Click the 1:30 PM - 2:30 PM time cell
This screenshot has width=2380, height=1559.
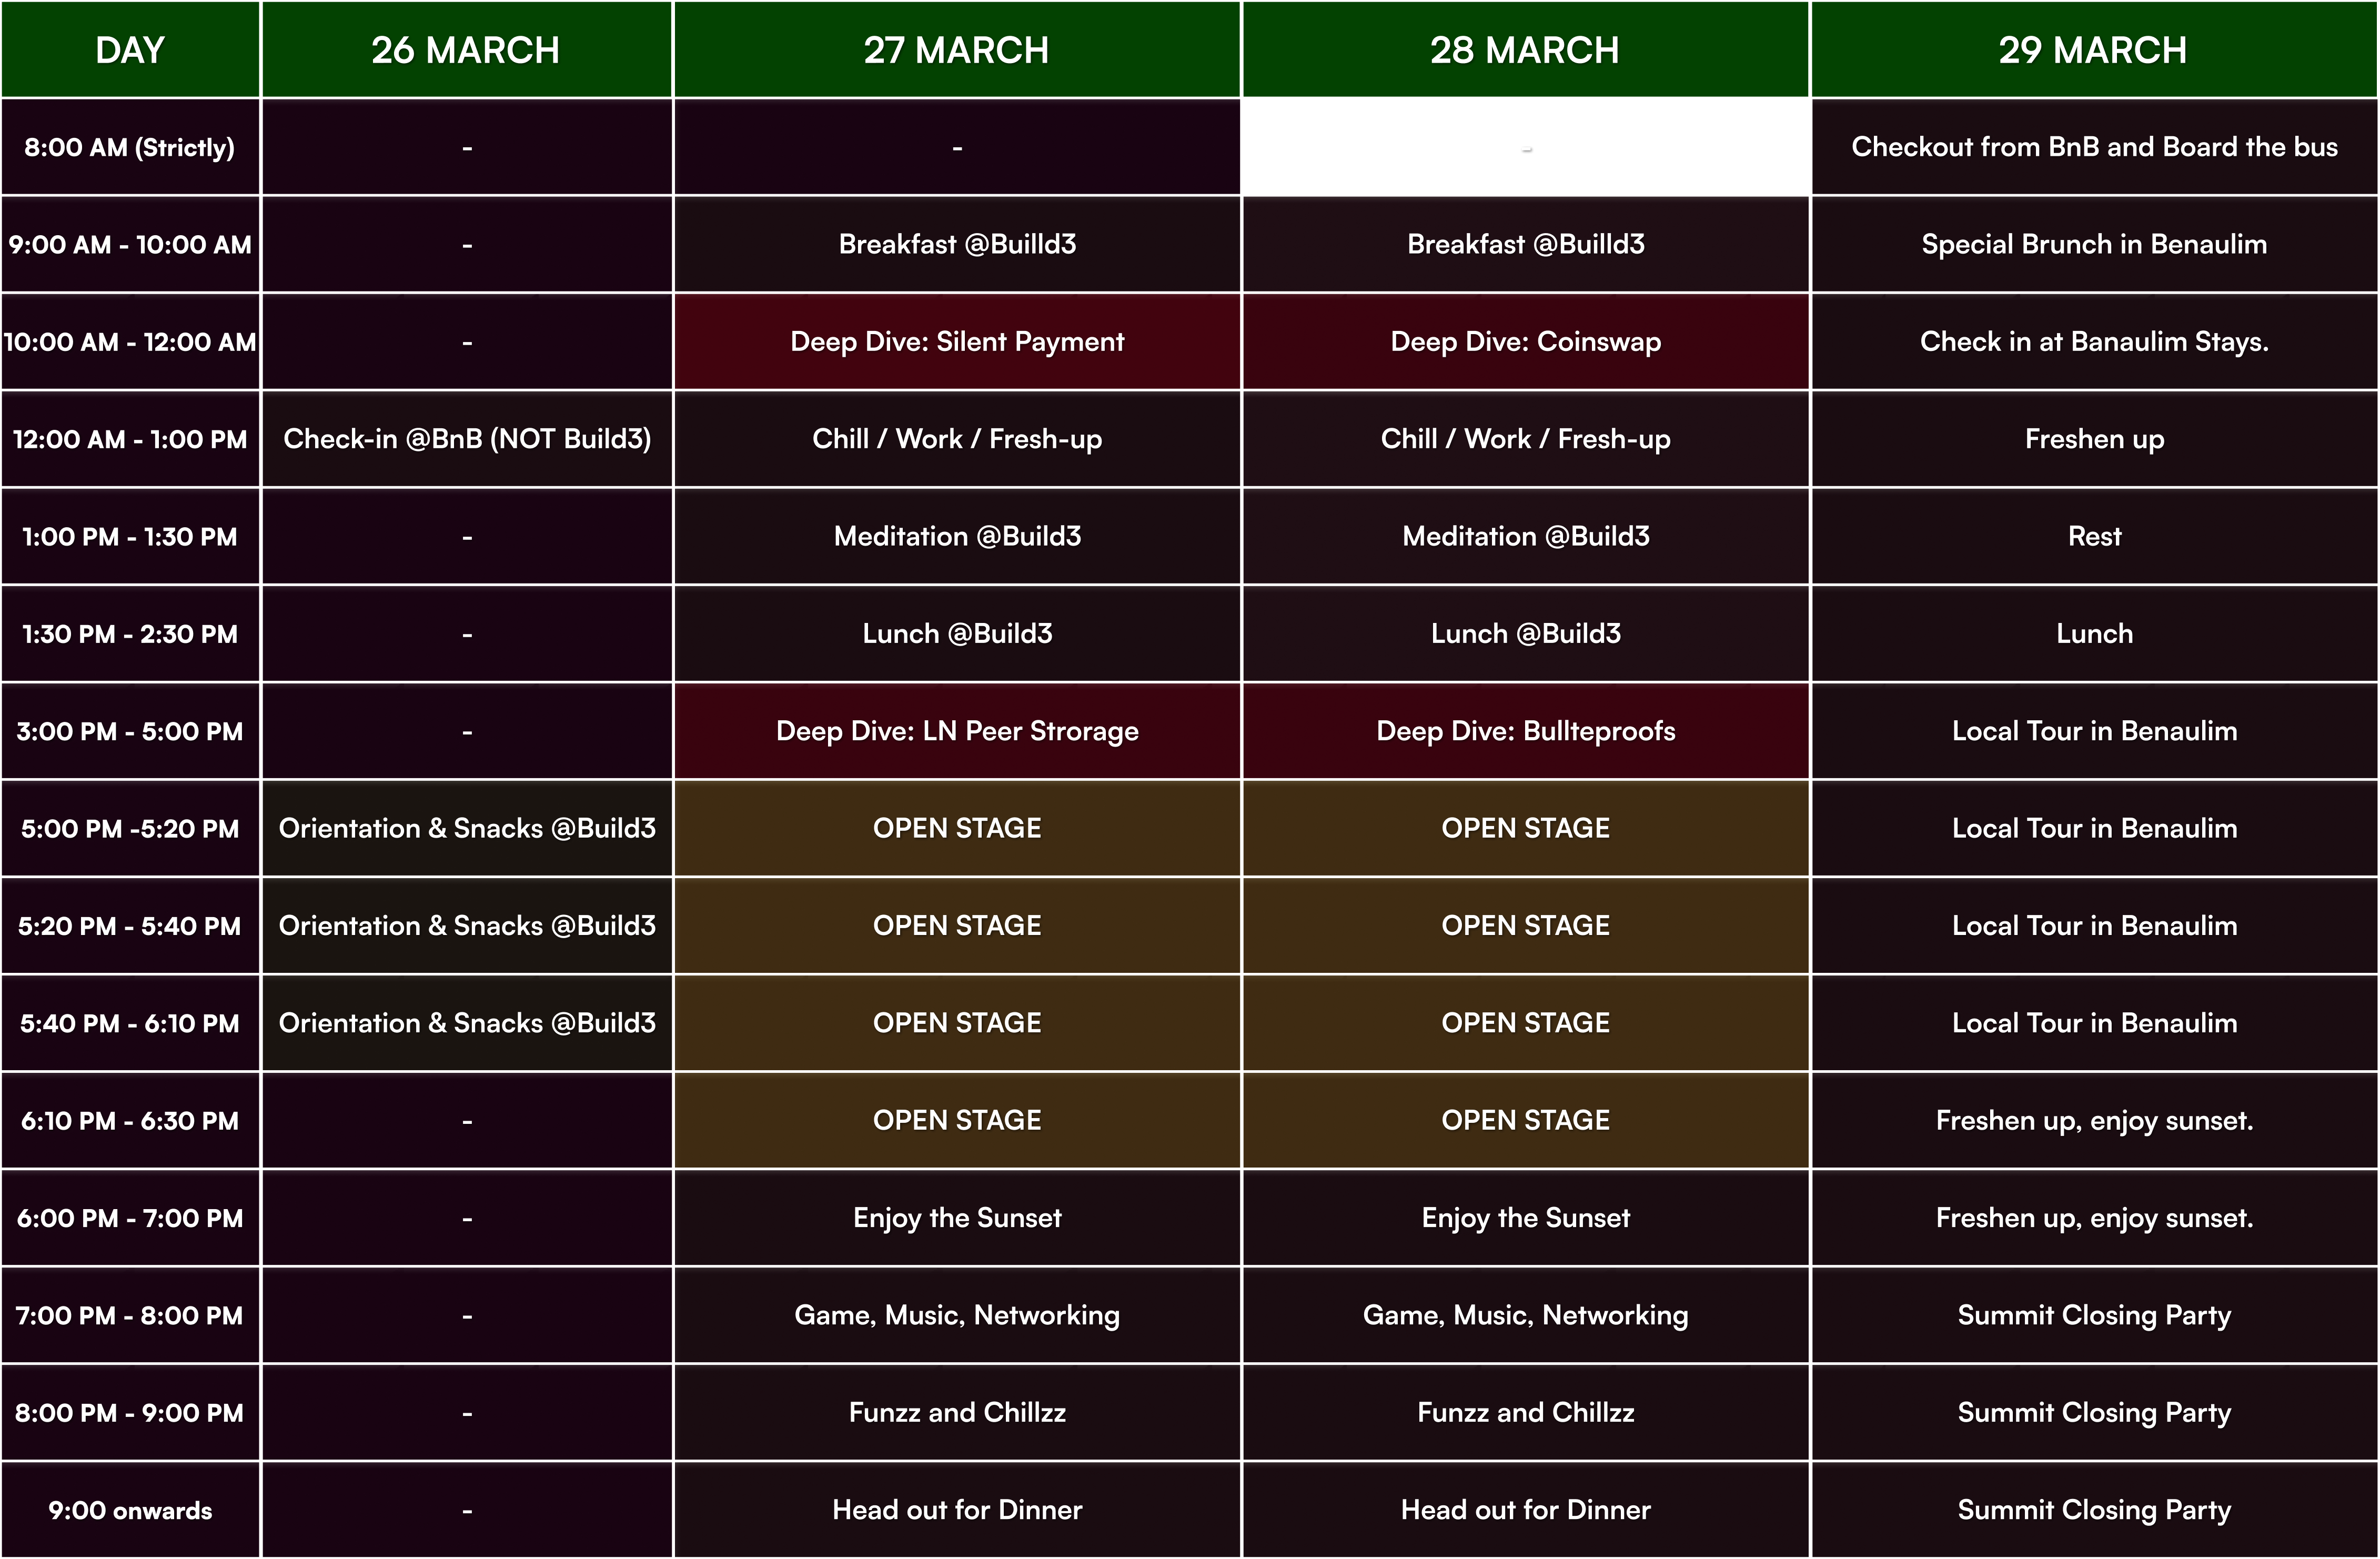point(130,634)
